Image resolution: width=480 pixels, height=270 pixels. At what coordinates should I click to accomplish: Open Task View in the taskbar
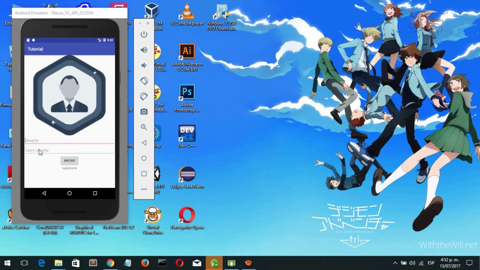click(x=24, y=263)
